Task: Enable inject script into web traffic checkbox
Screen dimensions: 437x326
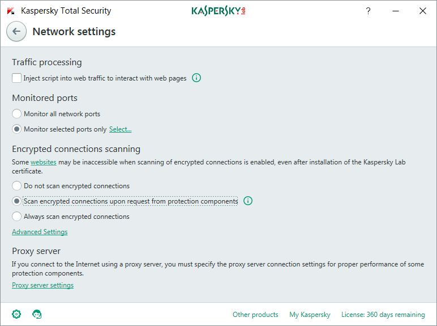Action: tap(17, 78)
